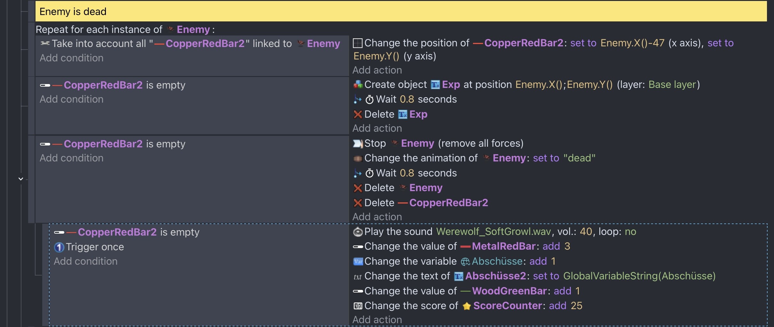Add condition under 'Take into account all' row
774x327 pixels.
(71, 58)
